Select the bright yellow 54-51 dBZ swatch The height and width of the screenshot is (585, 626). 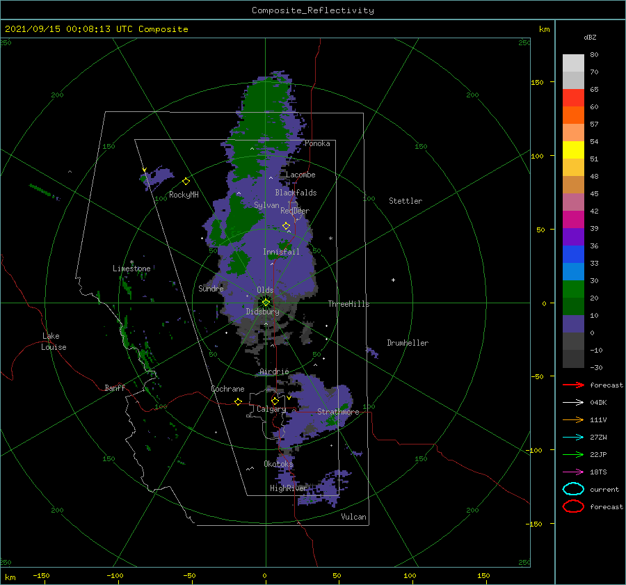point(573,150)
